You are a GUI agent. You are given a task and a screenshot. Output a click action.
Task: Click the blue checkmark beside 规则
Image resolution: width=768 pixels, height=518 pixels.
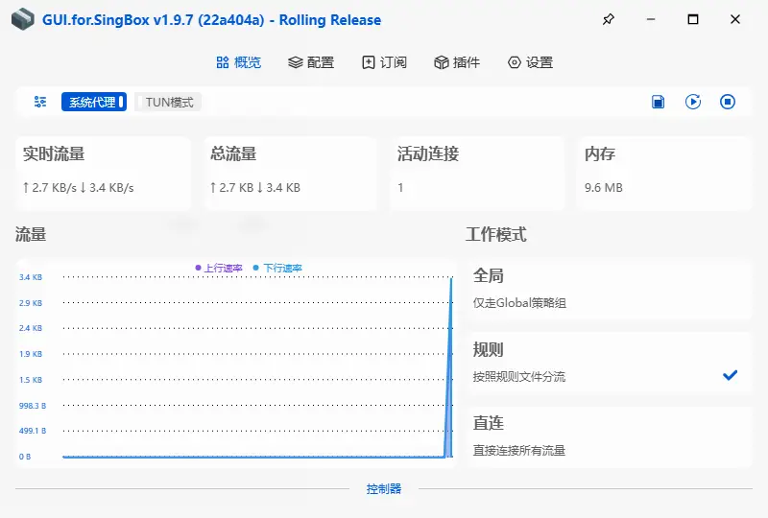(730, 375)
